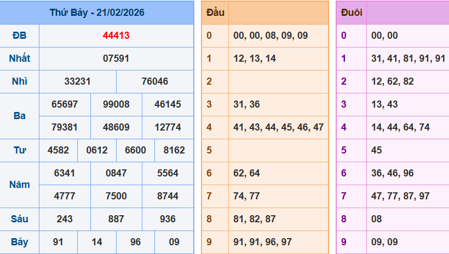Select sixth prize number 887
Viewport: 449px width, 254px height.
click(x=116, y=219)
